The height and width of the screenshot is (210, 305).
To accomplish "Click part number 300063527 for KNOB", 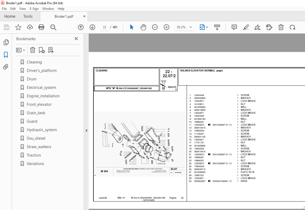I will tap(200, 181).
